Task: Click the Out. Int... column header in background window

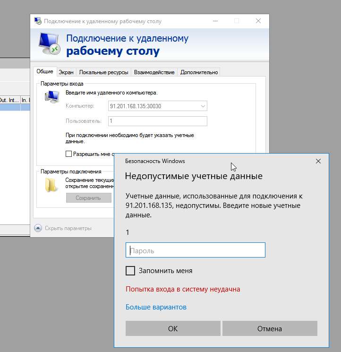Action: pos(9,100)
